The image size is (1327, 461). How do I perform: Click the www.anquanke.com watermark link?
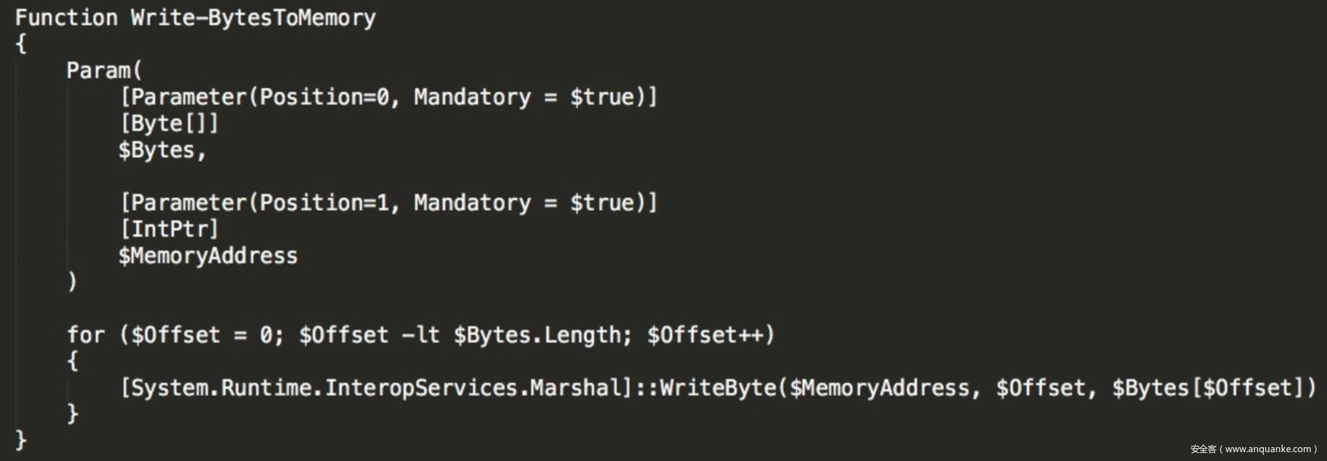tap(1268, 449)
